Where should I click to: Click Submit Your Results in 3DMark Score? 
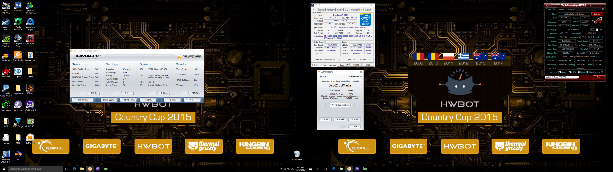340,105
